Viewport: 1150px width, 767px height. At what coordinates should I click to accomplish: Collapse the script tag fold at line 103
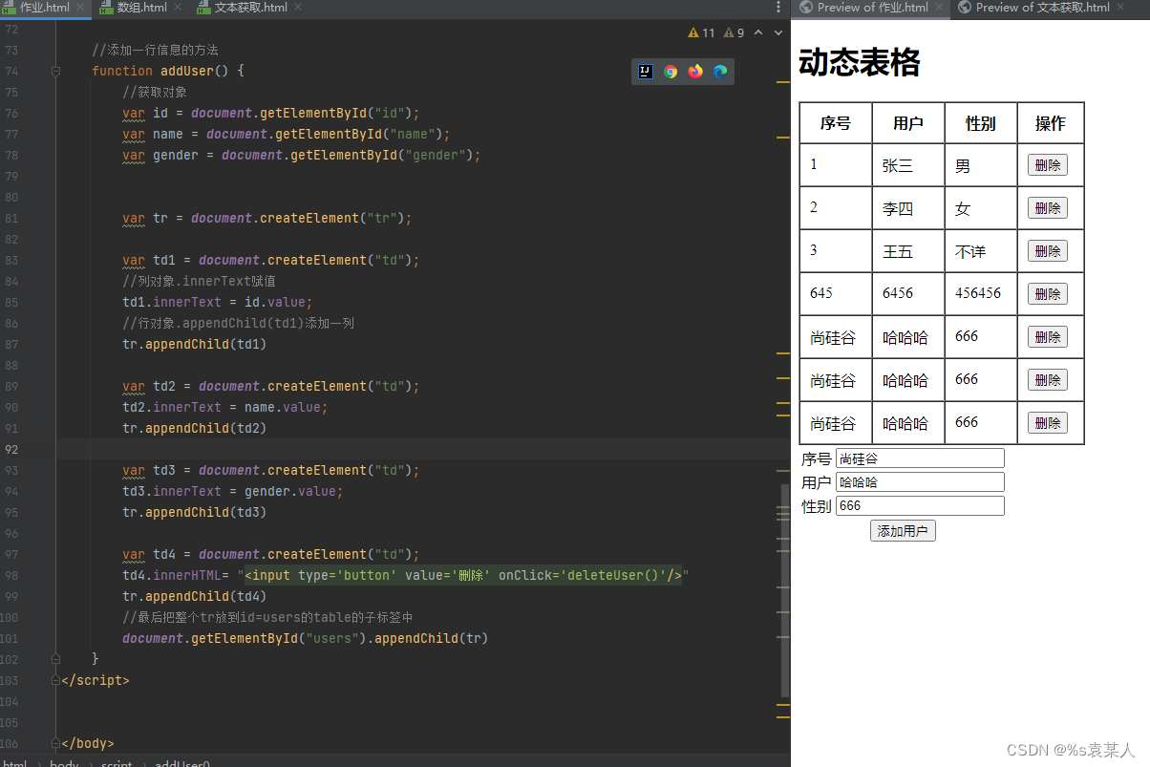pyautogui.click(x=55, y=680)
